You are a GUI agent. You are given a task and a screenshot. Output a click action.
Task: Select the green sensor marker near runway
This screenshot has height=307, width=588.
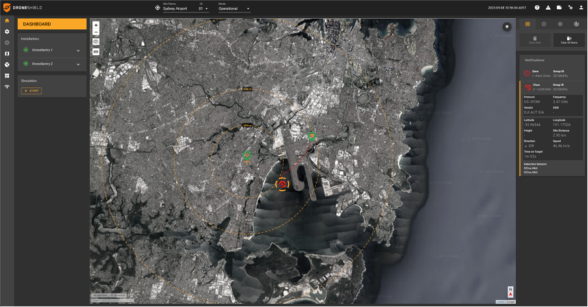click(311, 136)
